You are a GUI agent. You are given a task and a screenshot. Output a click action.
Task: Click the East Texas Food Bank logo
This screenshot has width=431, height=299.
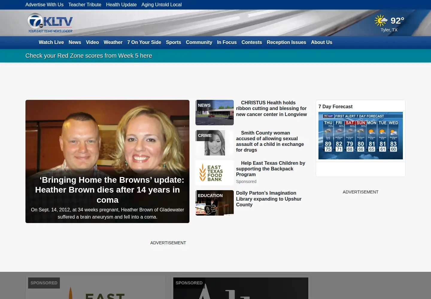(x=215, y=173)
